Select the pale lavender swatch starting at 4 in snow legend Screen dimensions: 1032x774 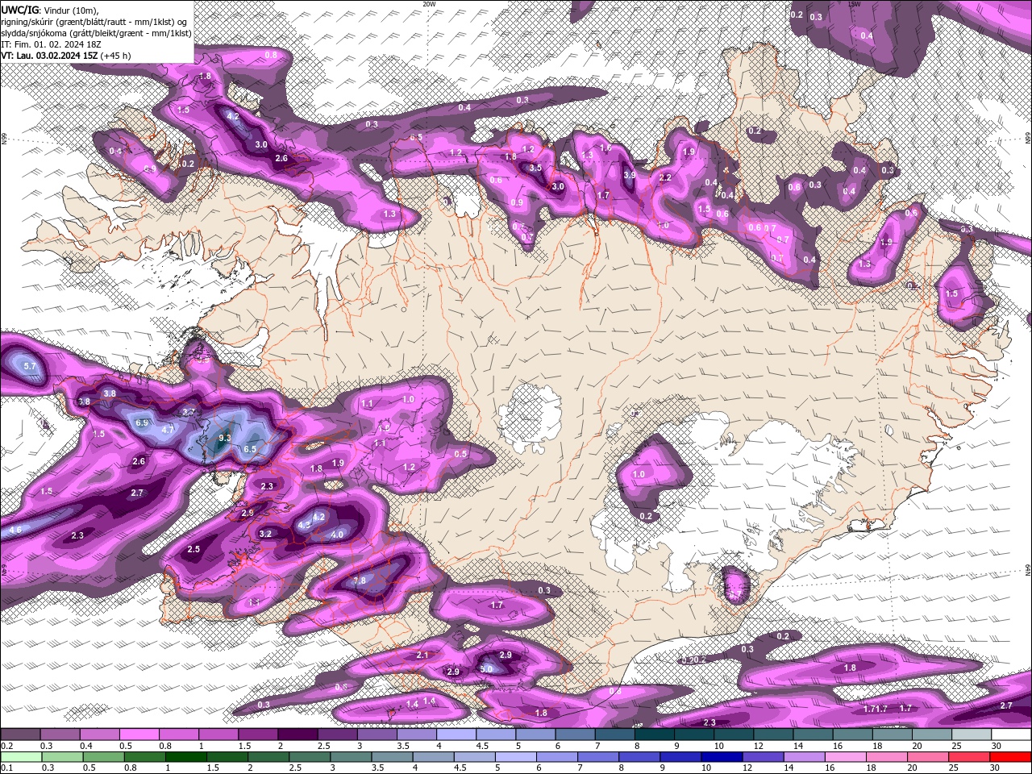click(456, 734)
